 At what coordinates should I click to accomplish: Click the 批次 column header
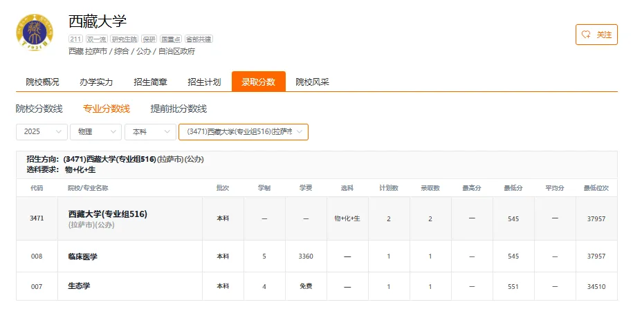(x=223, y=188)
